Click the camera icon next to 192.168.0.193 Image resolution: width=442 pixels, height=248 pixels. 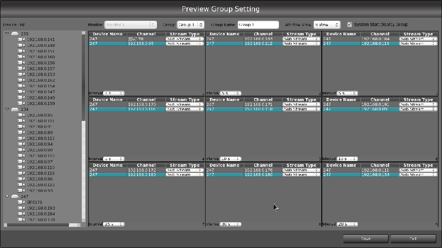pos(21,208)
